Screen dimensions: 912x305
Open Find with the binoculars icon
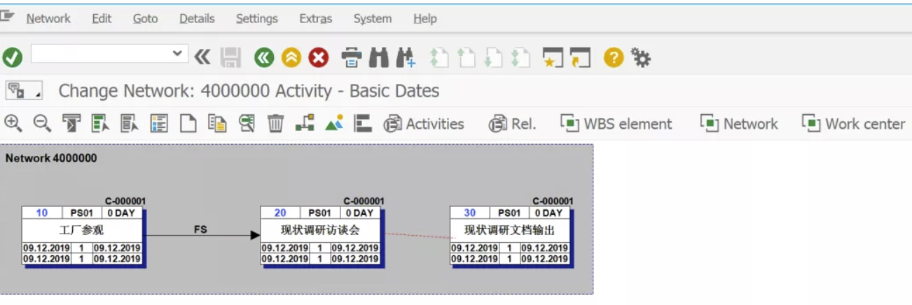pyautogui.click(x=379, y=57)
